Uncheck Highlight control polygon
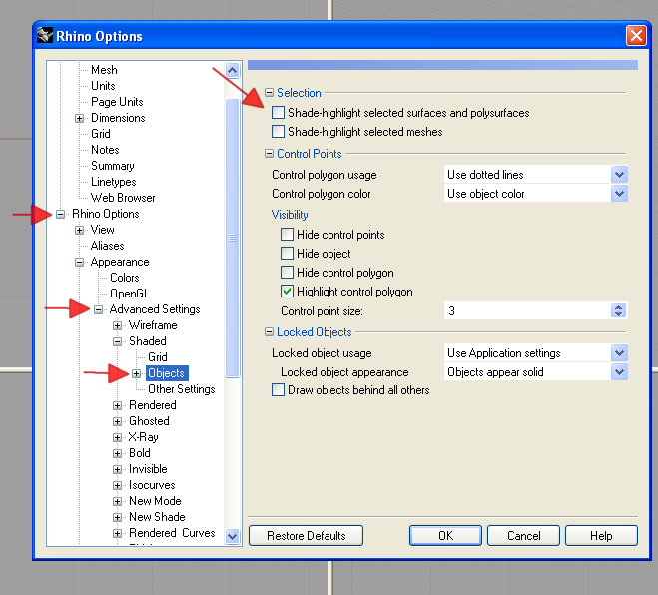The width and height of the screenshot is (658, 595). 287,291
